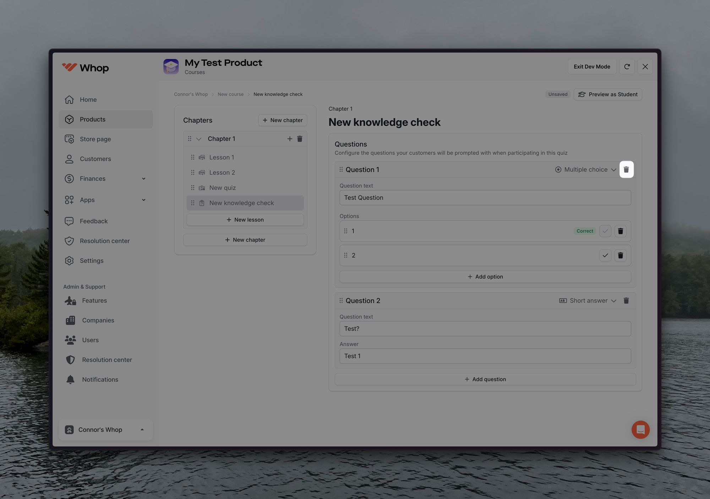Grab the Question 1 drag handle
The height and width of the screenshot is (499, 710).
[x=341, y=169]
